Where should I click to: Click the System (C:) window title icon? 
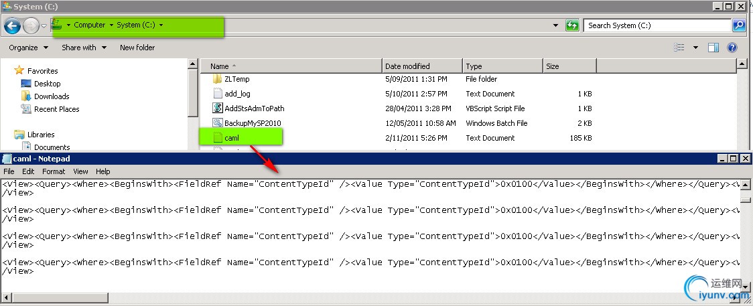click(7, 6)
